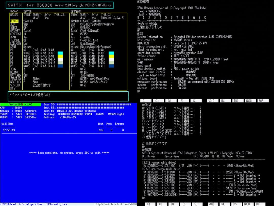Select the SCSI_ID keyword row
This screenshot has height=206, width=274.
coord(15,85)
